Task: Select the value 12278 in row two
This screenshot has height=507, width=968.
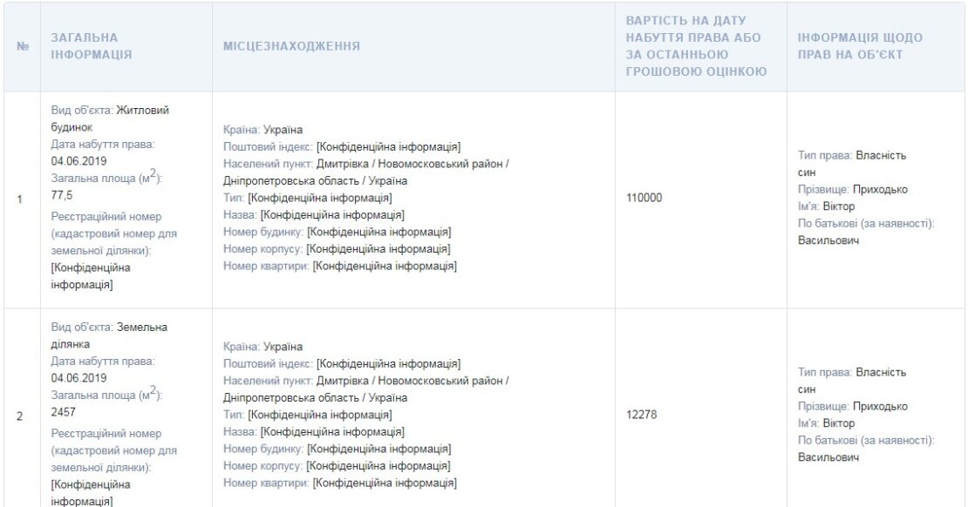Action: pos(644,415)
